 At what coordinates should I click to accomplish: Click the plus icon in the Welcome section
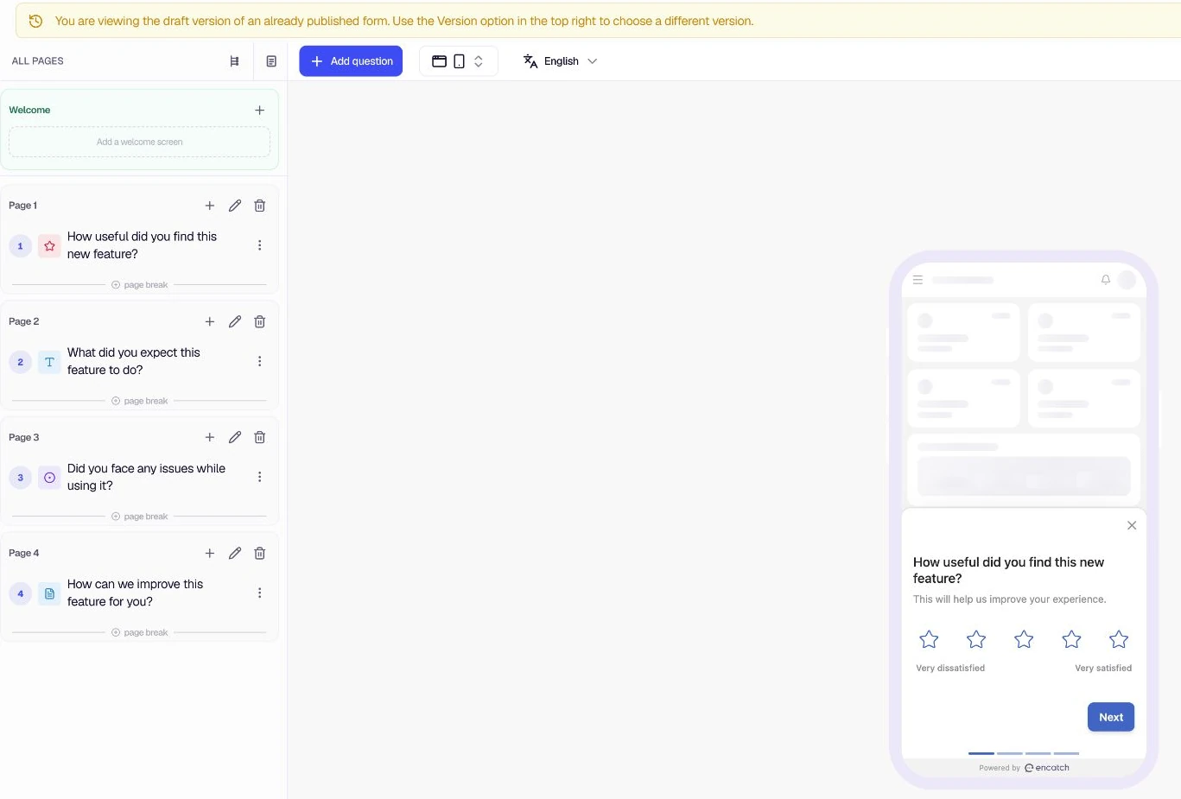pos(259,111)
